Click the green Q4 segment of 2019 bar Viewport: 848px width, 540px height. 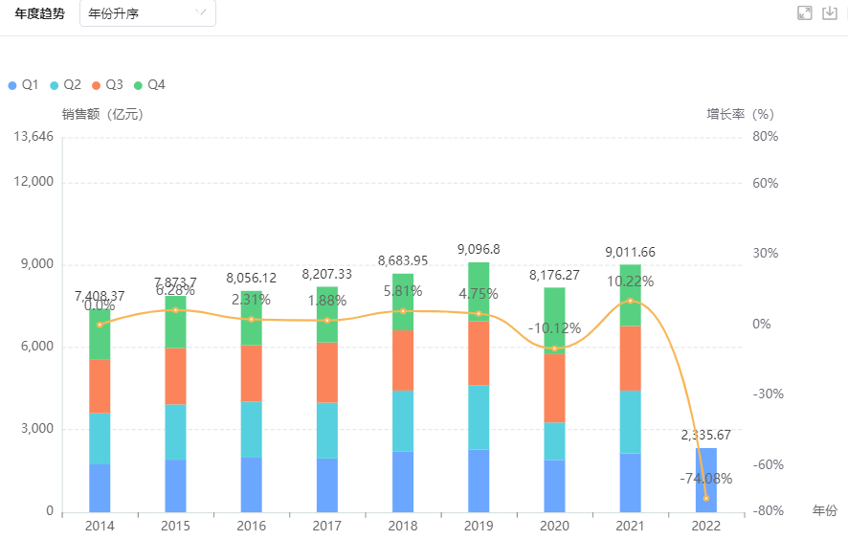(x=479, y=292)
